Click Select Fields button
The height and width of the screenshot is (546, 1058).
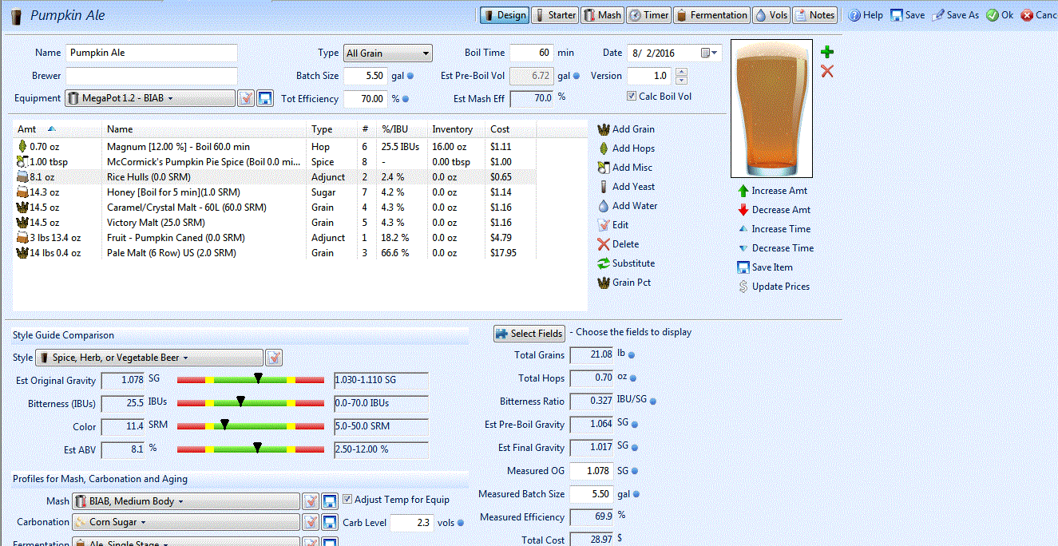pyautogui.click(x=529, y=333)
